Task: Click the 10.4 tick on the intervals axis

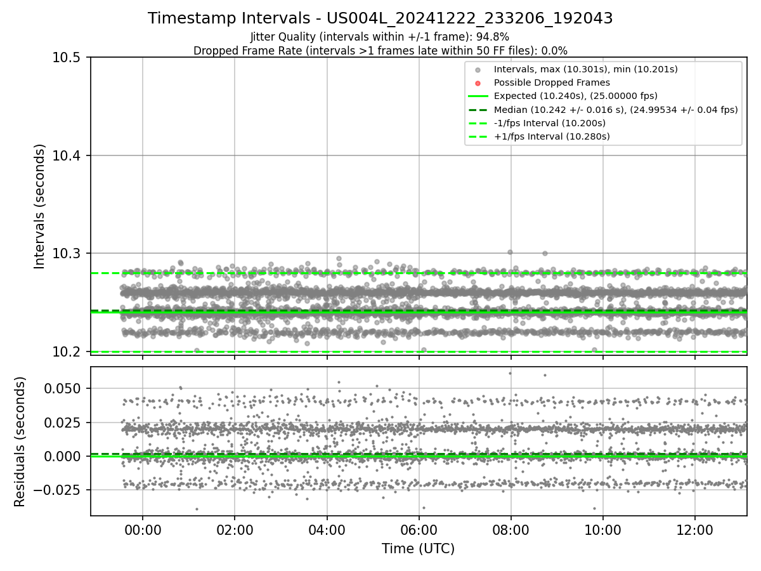Action: pos(68,155)
